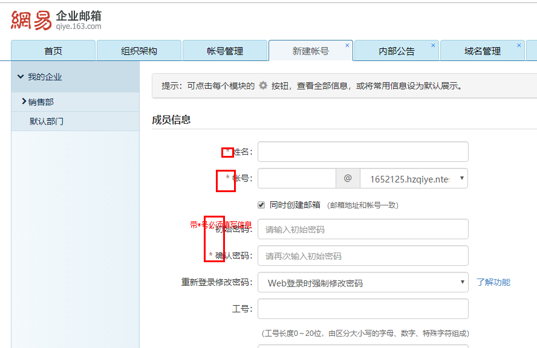
Task: Open the 重新登录修改密码 dropdown
Action: [x=363, y=282]
